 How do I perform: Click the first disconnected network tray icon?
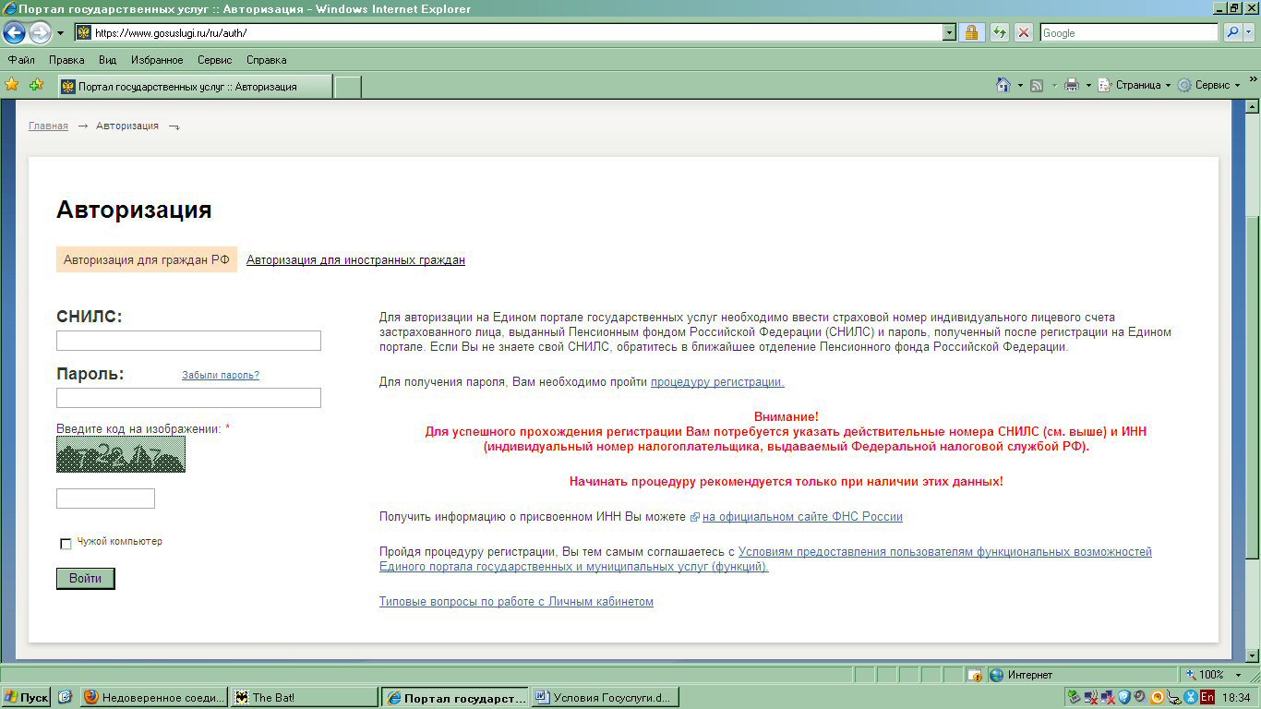(x=1090, y=698)
